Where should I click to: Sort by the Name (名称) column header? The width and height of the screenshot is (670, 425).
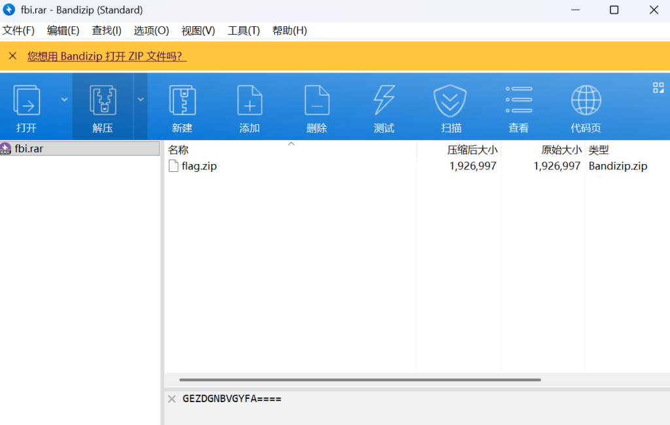[x=178, y=150]
